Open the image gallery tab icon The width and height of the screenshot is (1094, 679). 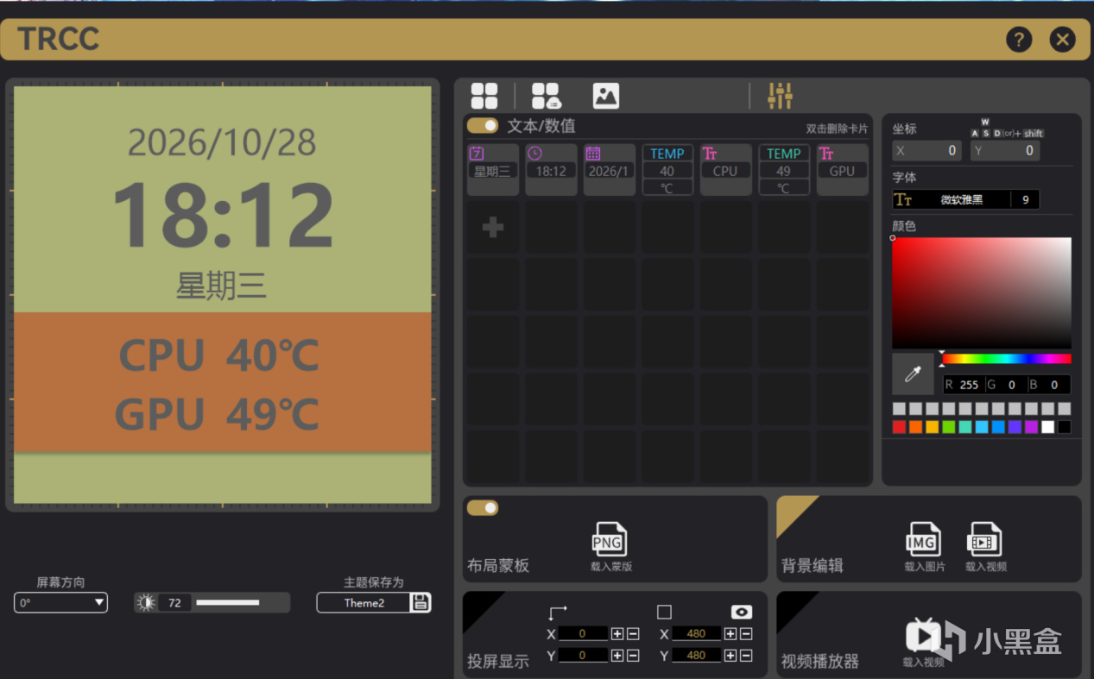click(x=606, y=96)
